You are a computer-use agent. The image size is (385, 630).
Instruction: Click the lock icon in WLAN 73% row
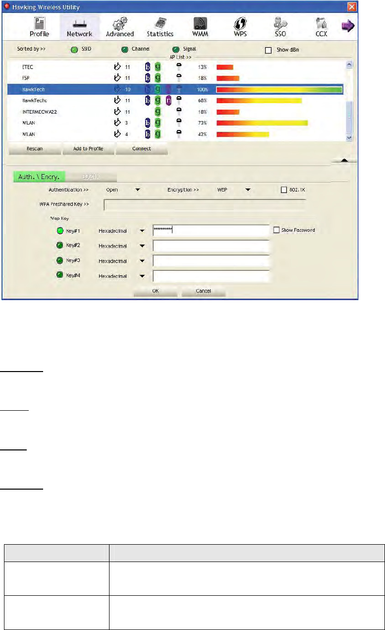[179, 123]
